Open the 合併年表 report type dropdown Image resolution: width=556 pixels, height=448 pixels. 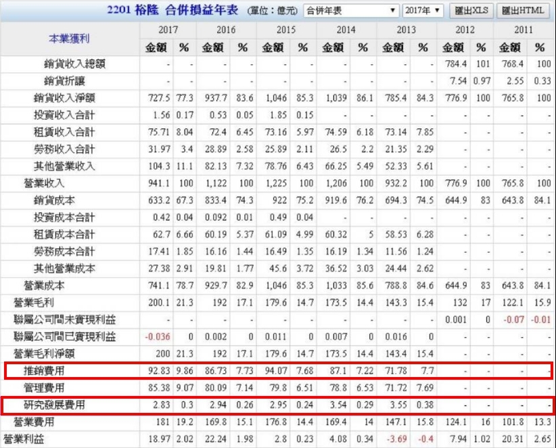tap(351, 11)
